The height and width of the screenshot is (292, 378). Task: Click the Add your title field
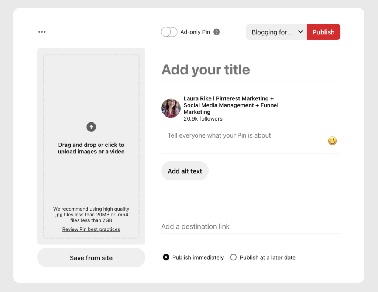206,69
